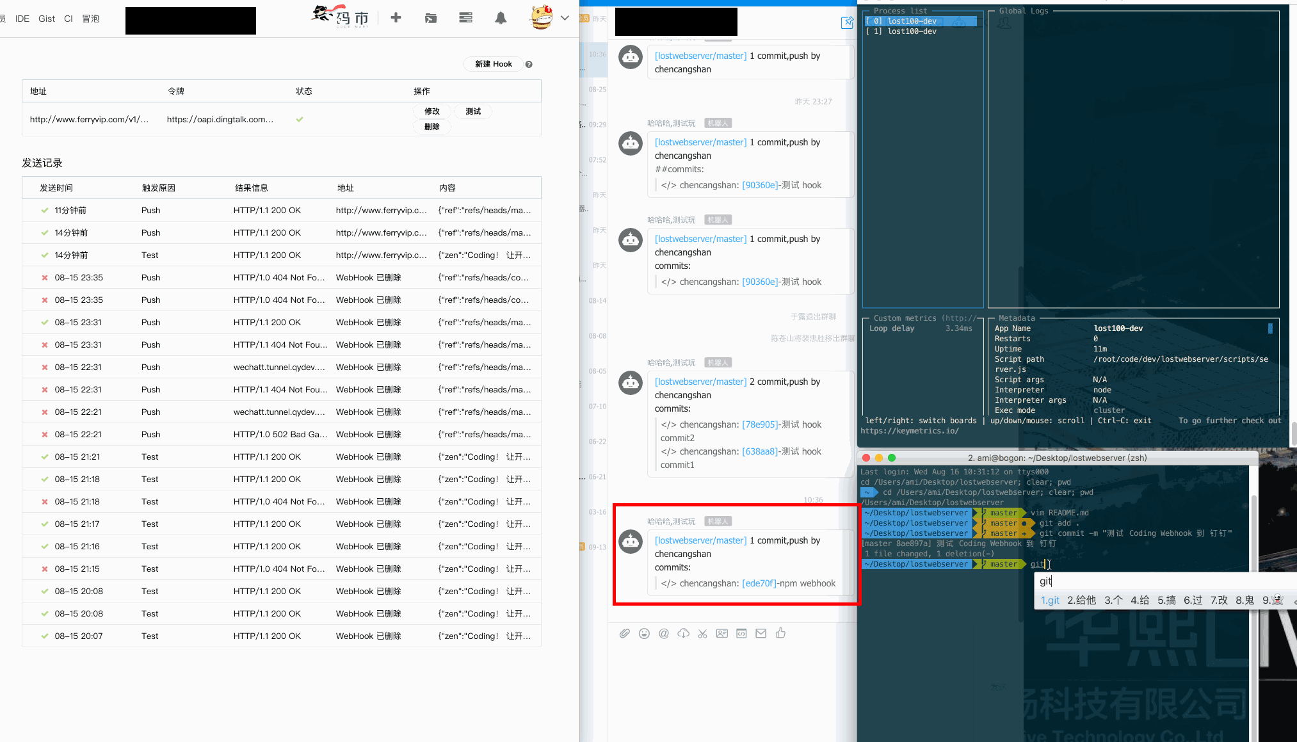Open the IDE menu item

click(22, 19)
